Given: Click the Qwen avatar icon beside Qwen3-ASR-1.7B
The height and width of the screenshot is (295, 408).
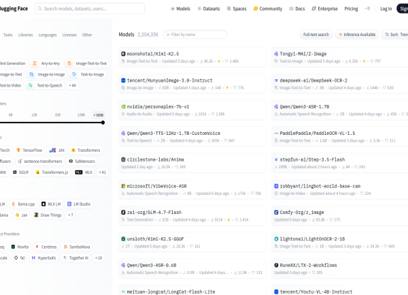Looking at the screenshot, I should pyautogui.click(x=276, y=107).
